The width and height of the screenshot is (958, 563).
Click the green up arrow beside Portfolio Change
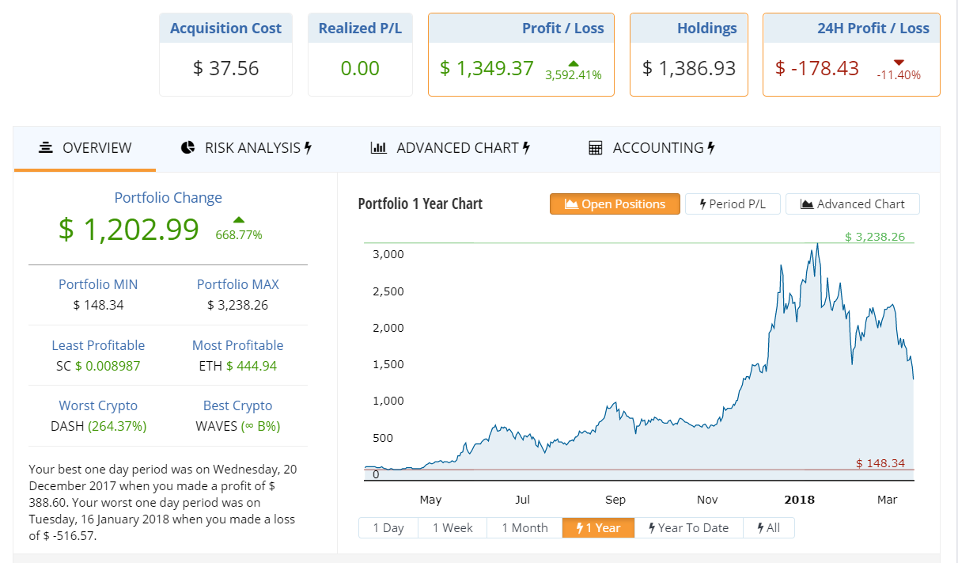pos(239,220)
